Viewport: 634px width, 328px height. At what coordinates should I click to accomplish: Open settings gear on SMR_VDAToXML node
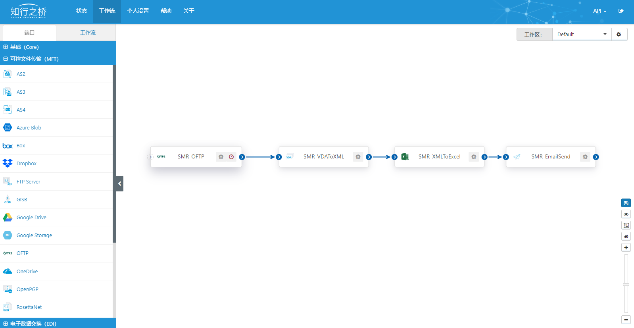pyautogui.click(x=358, y=157)
